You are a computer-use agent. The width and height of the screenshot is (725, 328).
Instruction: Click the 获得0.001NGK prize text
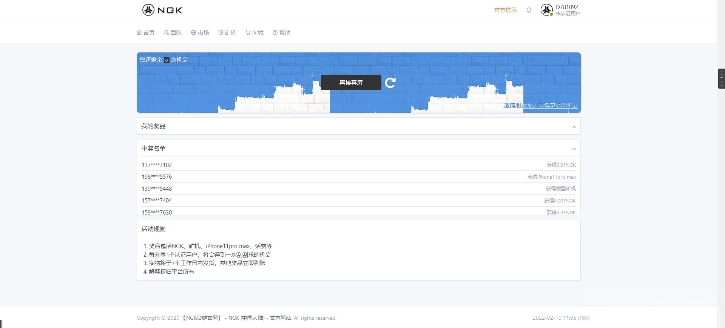coord(560,201)
